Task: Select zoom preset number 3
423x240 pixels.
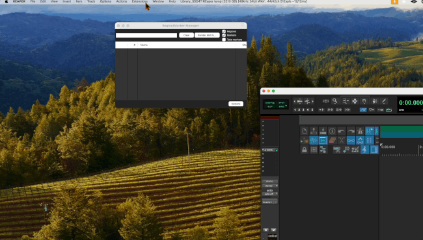Action: pos(303,110)
